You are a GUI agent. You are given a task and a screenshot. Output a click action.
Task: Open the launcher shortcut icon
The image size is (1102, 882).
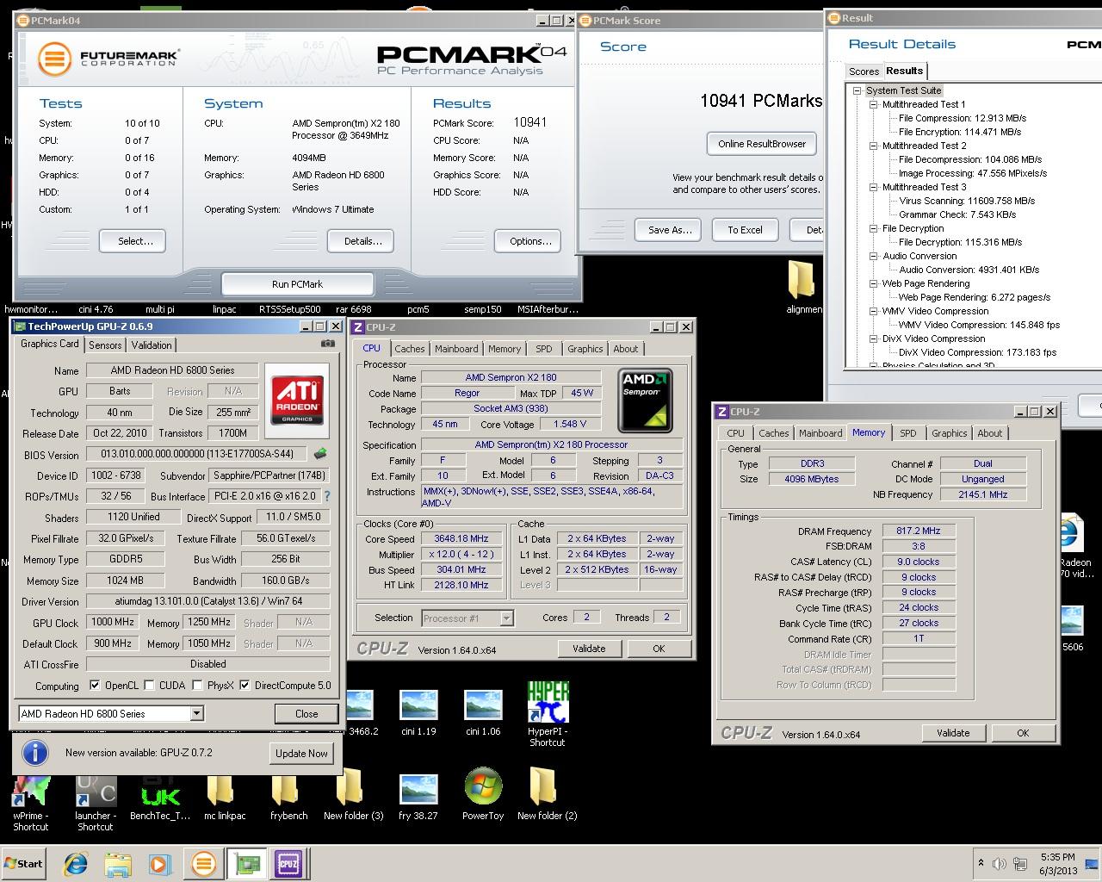pos(95,803)
